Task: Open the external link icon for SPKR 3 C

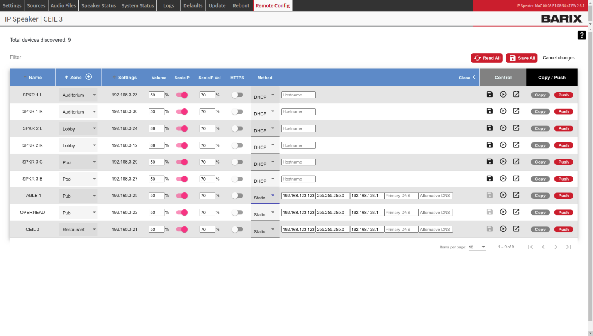Action: pos(516,162)
